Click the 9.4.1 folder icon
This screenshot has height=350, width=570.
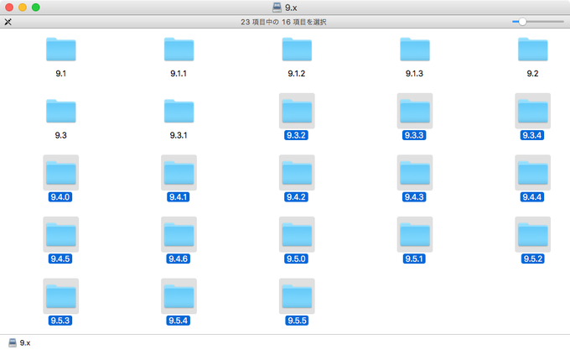tap(179, 173)
